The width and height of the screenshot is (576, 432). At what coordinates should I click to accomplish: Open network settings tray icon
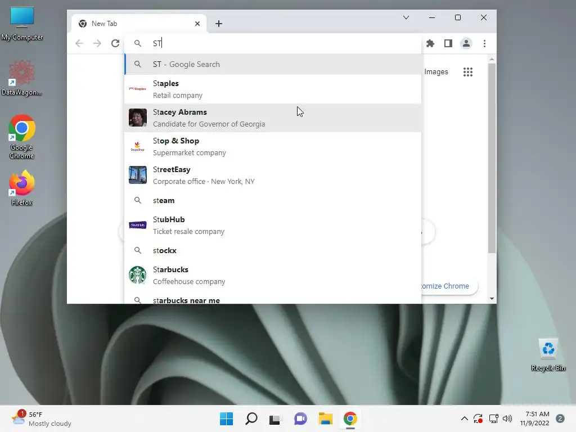[493, 418]
